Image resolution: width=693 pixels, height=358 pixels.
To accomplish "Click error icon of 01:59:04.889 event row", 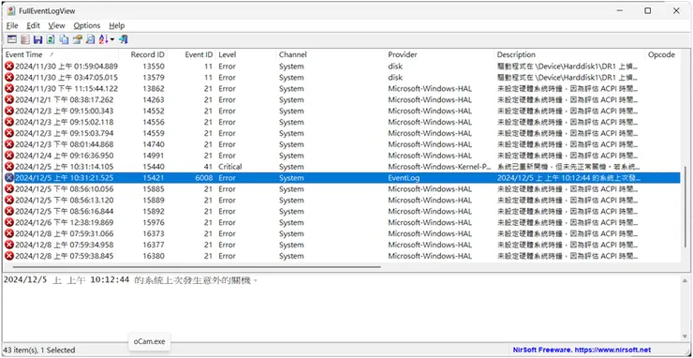I will [x=9, y=67].
